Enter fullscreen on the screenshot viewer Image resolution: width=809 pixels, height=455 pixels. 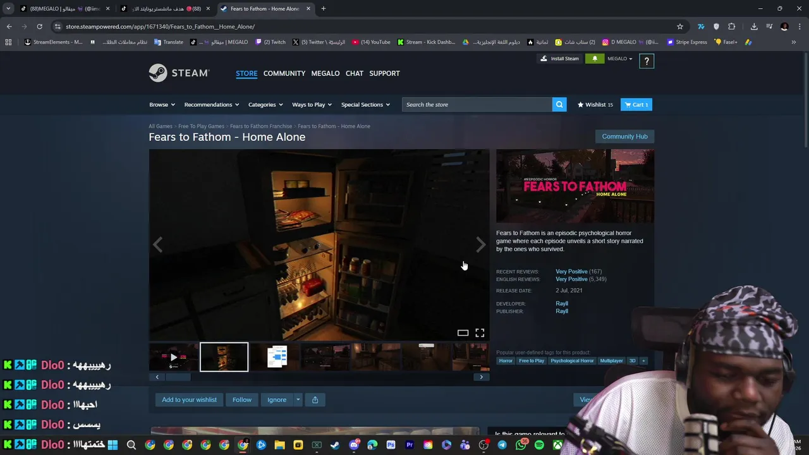tap(480, 332)
